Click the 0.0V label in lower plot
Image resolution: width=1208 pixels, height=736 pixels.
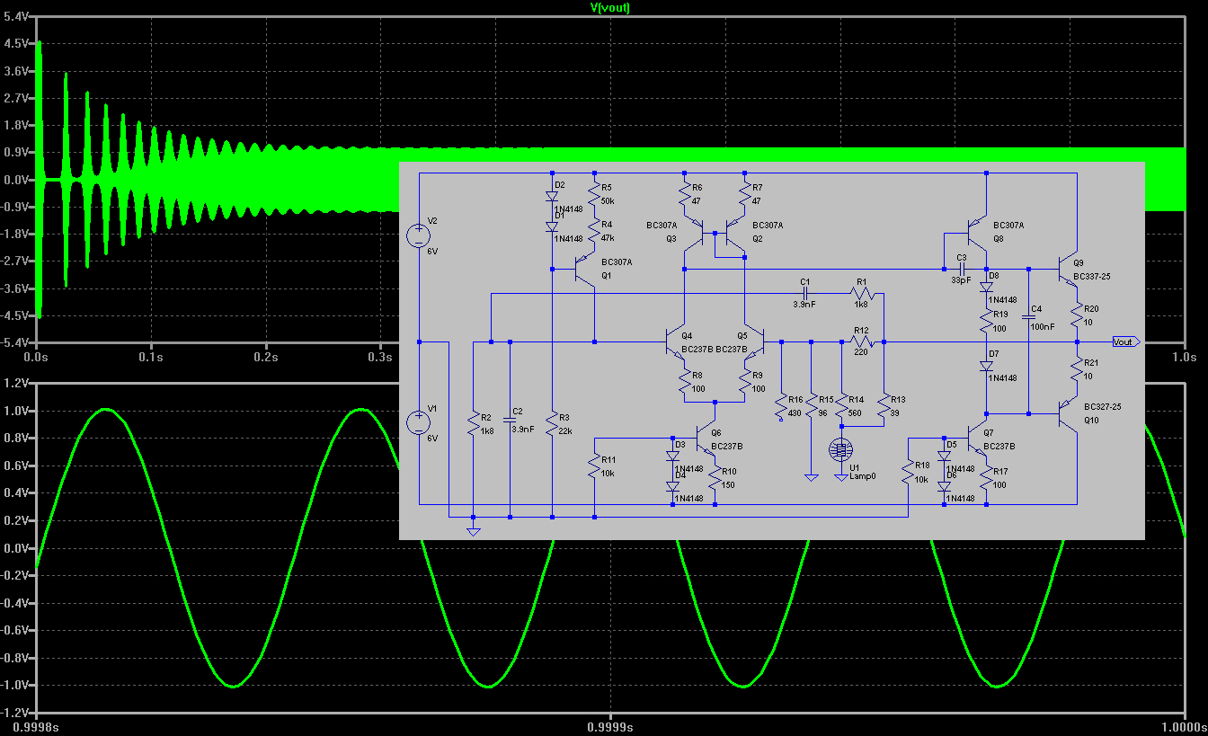click(16, 547)
